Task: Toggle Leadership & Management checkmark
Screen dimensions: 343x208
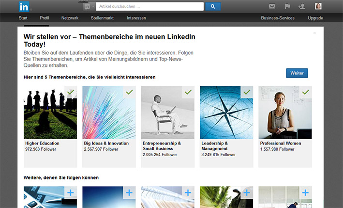Action: [247, 92]
